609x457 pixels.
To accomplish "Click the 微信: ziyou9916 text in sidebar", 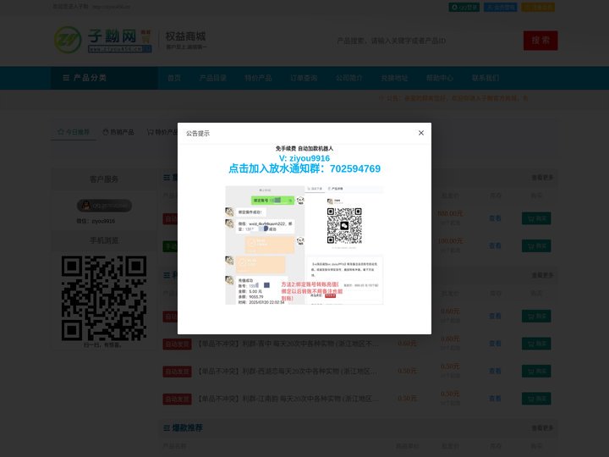I will (x=96, y=221).
